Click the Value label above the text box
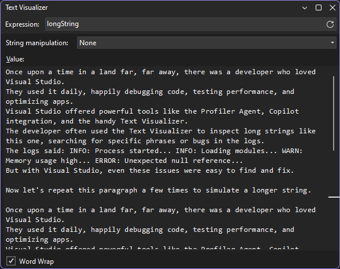The width and height of the screenshot is (340, 269). [15, 59]
